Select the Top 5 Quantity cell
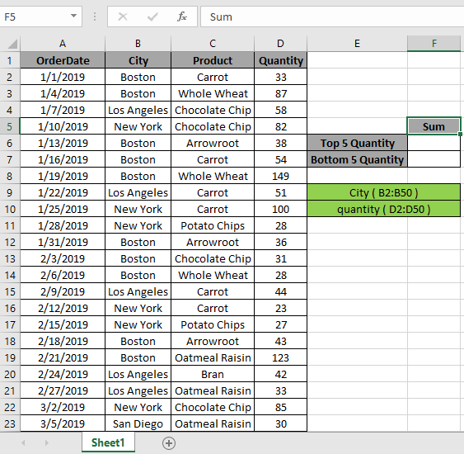 [358, 143]
